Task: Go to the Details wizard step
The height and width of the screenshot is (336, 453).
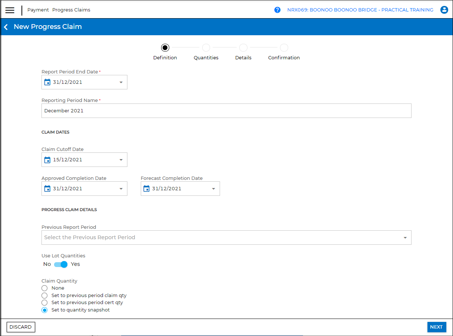Action: [x=243, y=47]
